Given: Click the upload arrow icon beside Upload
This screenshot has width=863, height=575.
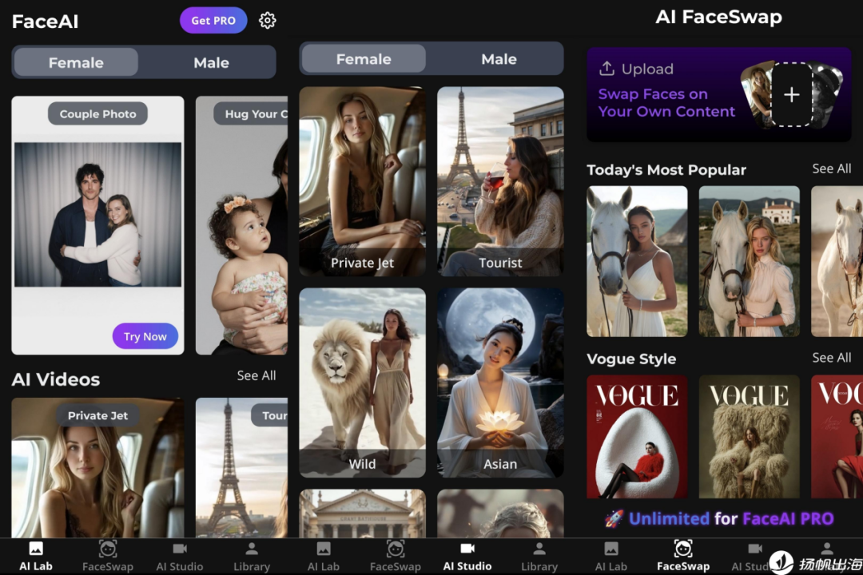Looking at the screenshot, I should tap(606, 69).
